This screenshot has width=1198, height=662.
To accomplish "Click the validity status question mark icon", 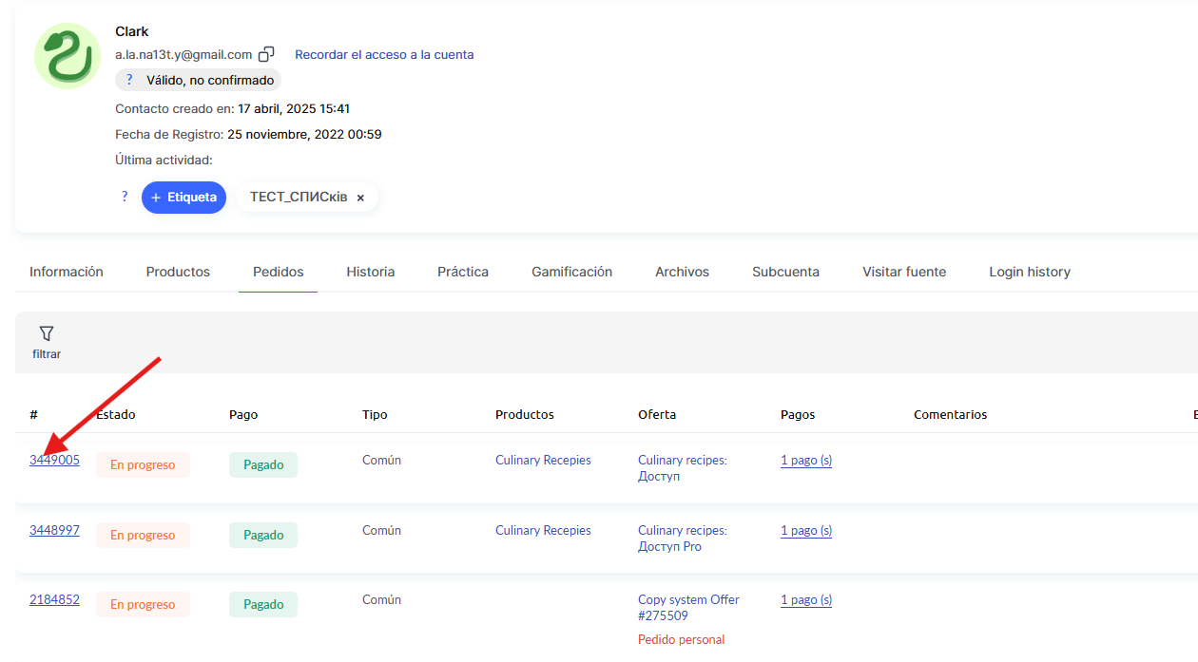I will [x=129, y=80].
